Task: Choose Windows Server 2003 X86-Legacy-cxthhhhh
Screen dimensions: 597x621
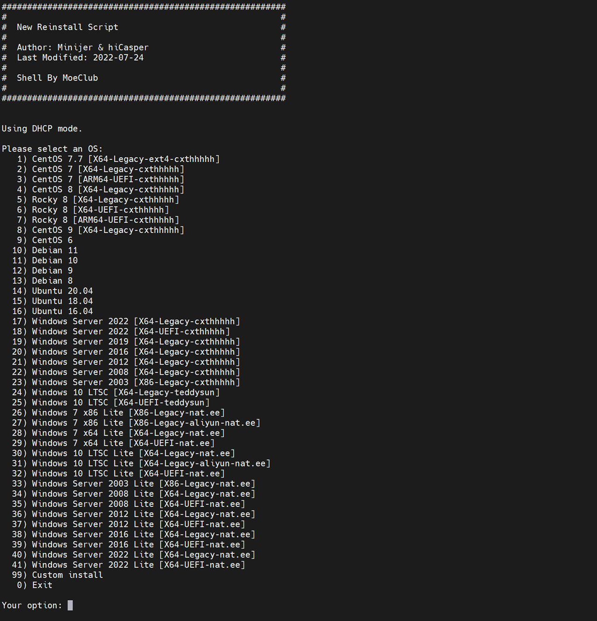Action: click(126, 382)
